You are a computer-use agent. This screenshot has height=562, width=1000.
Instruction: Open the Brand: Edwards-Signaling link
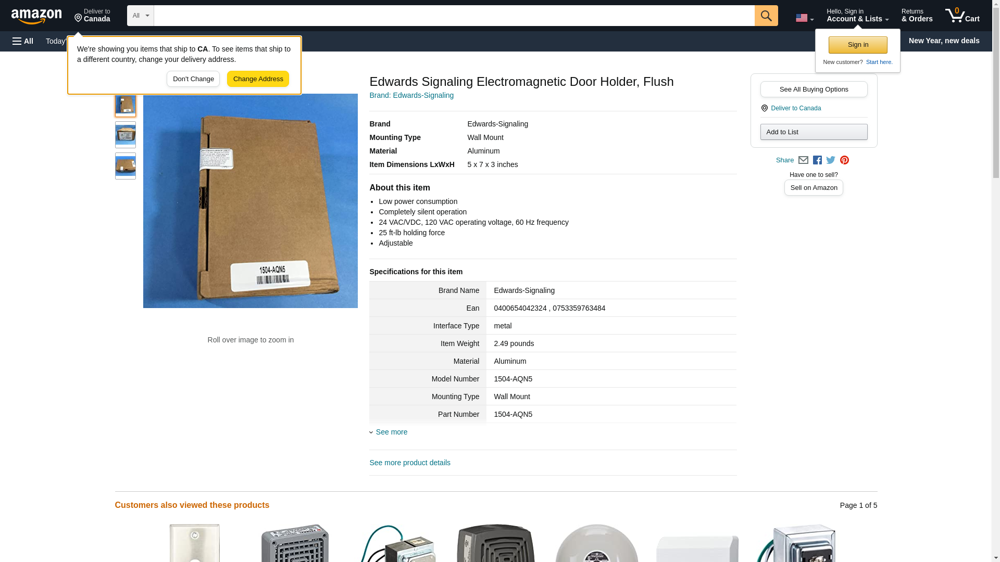(411, 95)
